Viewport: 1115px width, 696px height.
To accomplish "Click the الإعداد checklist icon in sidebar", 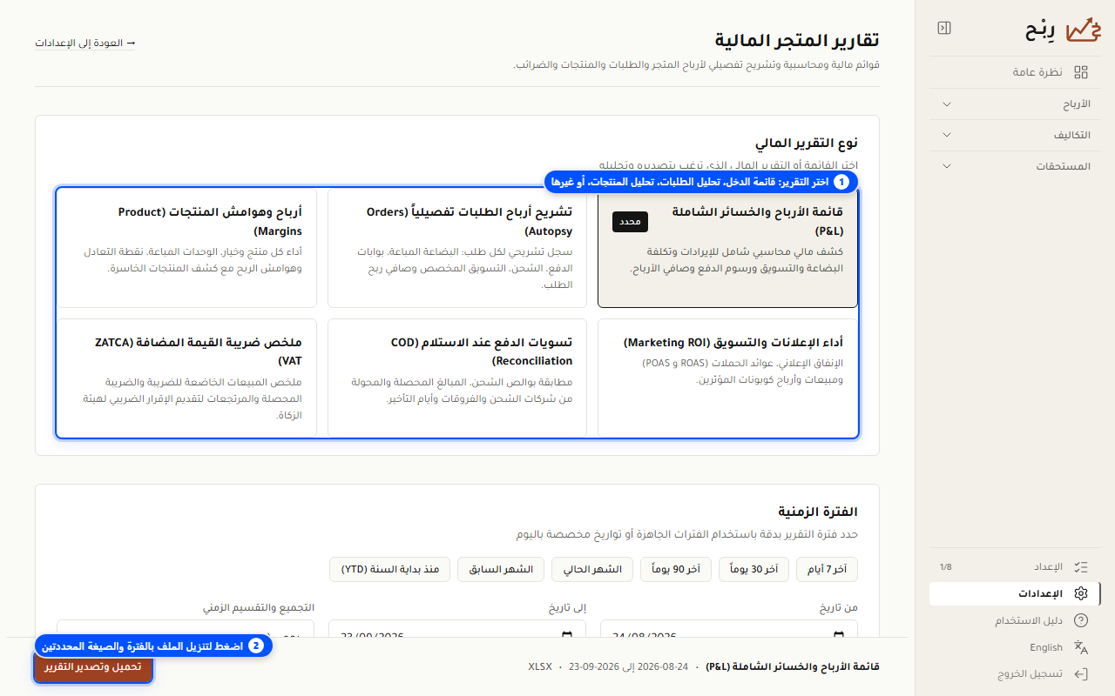I will [1081, 566].
